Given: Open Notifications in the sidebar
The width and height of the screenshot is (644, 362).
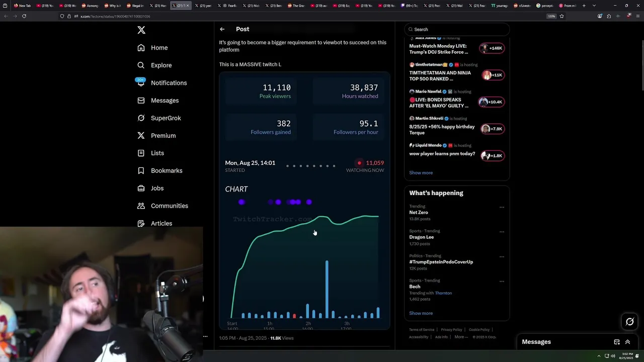Looking at the screenshot, I should [x=162, y=83].
